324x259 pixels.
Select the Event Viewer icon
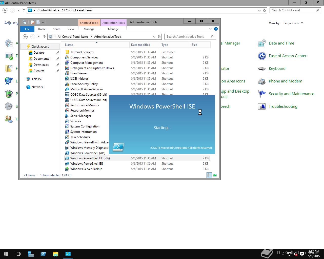pos(67,73)
